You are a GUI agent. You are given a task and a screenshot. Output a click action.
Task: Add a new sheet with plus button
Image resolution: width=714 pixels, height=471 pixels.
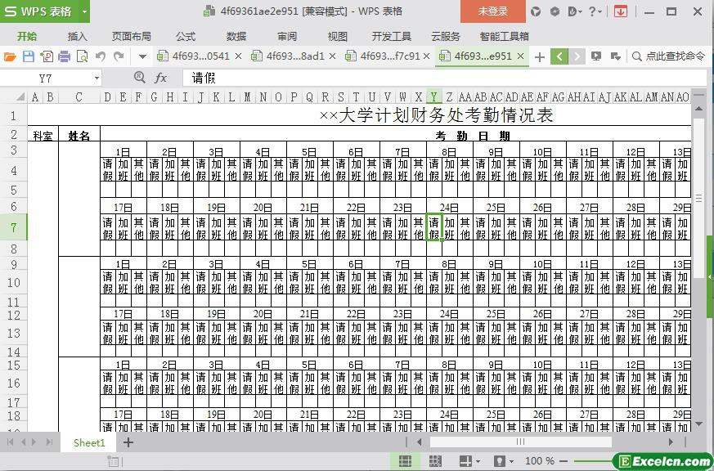(128, 442)
